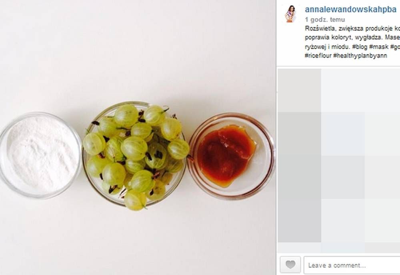Click caption text 'poprawia koloryt'
Viewport: 400px width, 275px height.
click(x=328, y=38)
